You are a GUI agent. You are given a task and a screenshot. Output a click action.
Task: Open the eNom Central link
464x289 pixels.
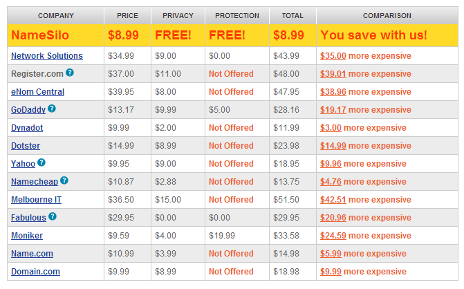[37, 92]
